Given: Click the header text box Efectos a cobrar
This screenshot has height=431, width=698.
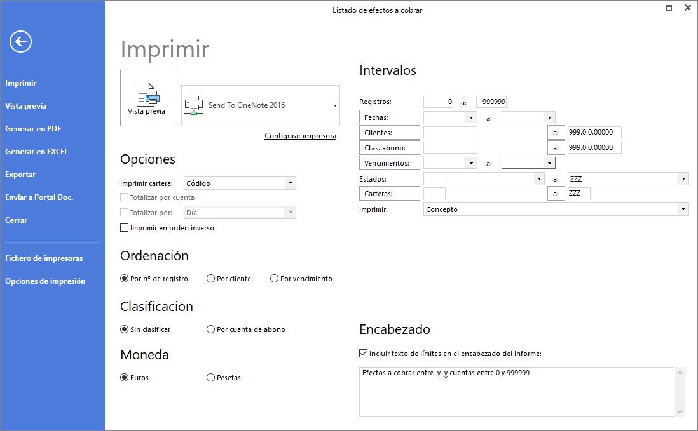Looking at the screenshot, I should tap(516, 392).
